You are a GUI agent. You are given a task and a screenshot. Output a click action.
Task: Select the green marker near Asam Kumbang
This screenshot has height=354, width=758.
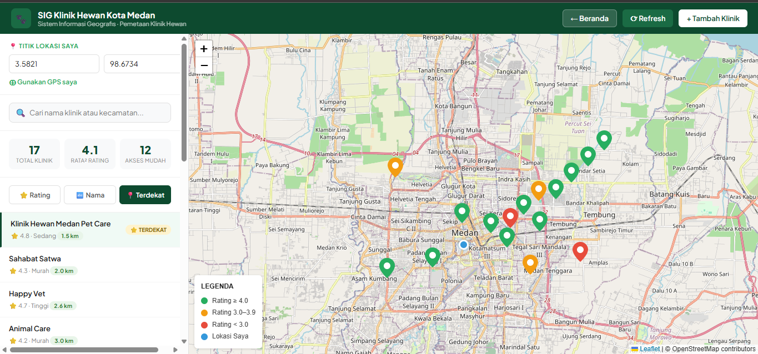pyautogui.click(x=387, y=268)
